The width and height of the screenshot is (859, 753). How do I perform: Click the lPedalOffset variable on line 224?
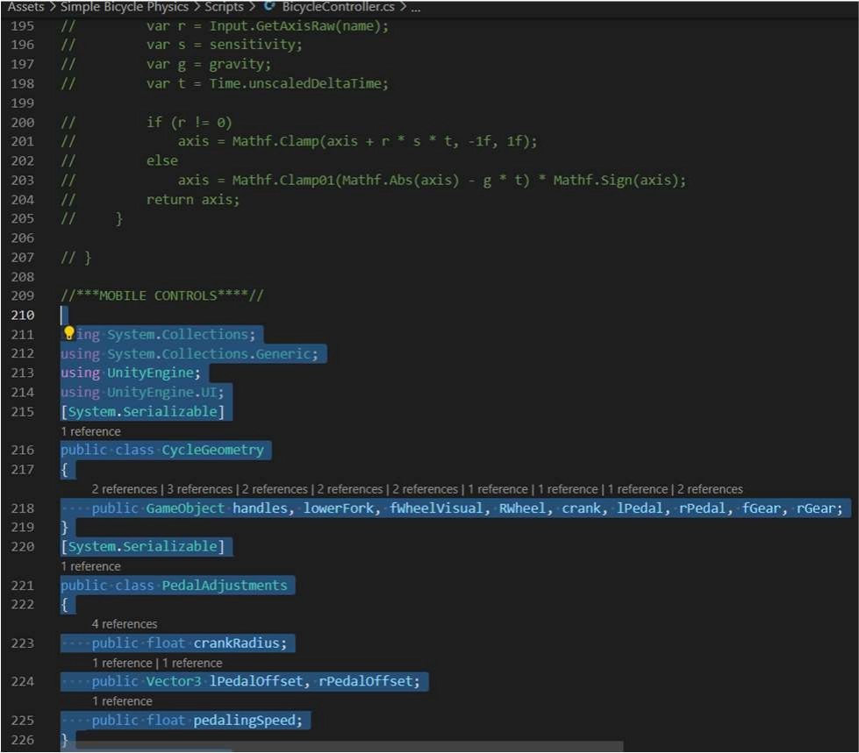click(x=256, y=681)
